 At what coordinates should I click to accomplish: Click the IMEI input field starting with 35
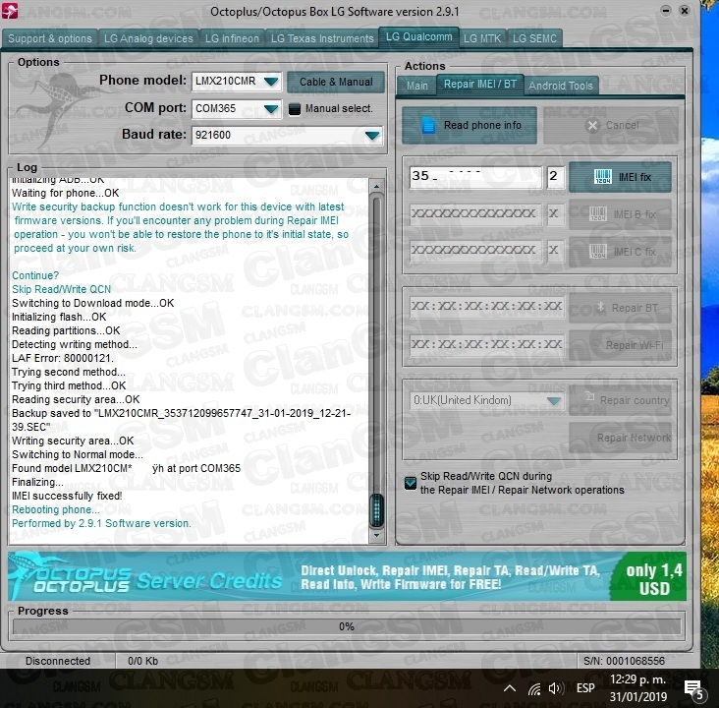pos(475,177)
